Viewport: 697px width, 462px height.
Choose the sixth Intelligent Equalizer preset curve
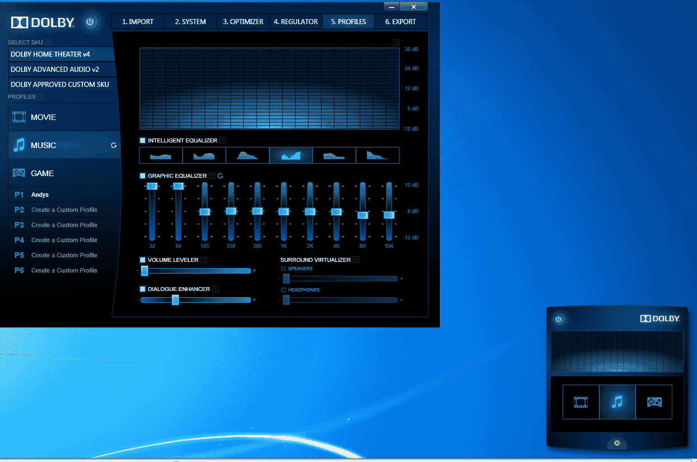coord(378,155)
